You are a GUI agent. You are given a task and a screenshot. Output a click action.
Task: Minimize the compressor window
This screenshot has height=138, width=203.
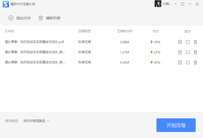pos(190,4)
